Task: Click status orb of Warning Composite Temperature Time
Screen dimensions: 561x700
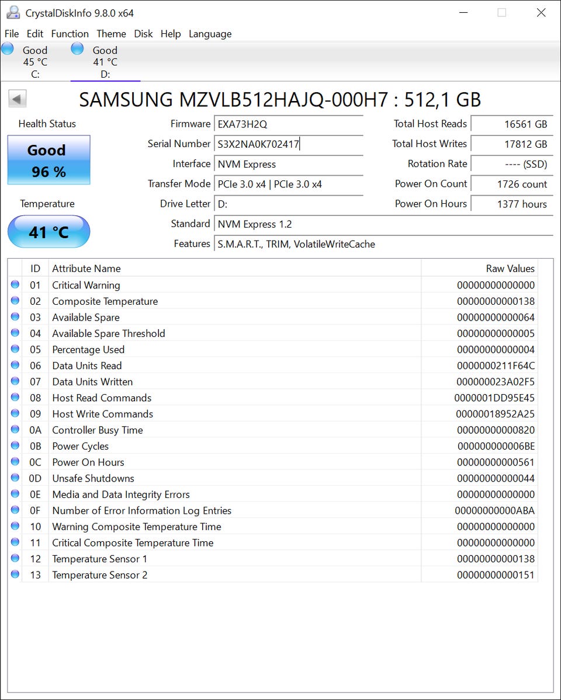Action: [x=15, y=525]
